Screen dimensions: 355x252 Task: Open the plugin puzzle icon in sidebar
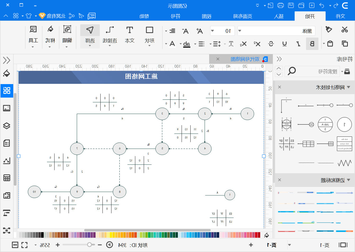click(x=7, y=195)
